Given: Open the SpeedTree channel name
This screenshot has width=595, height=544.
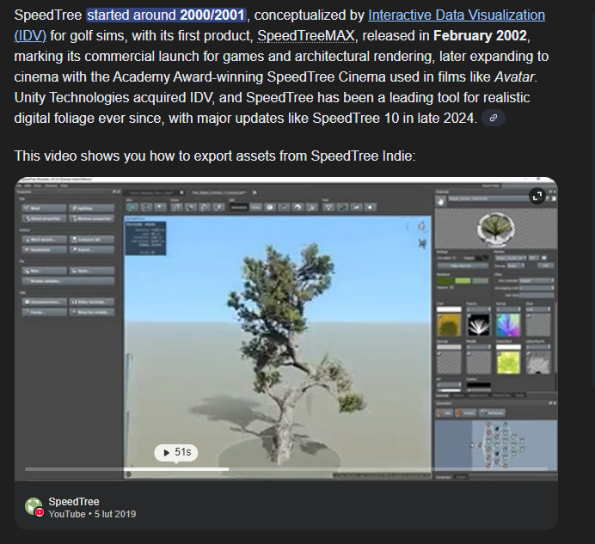Looking at the screenshot, I should click(x=74, y=502).
